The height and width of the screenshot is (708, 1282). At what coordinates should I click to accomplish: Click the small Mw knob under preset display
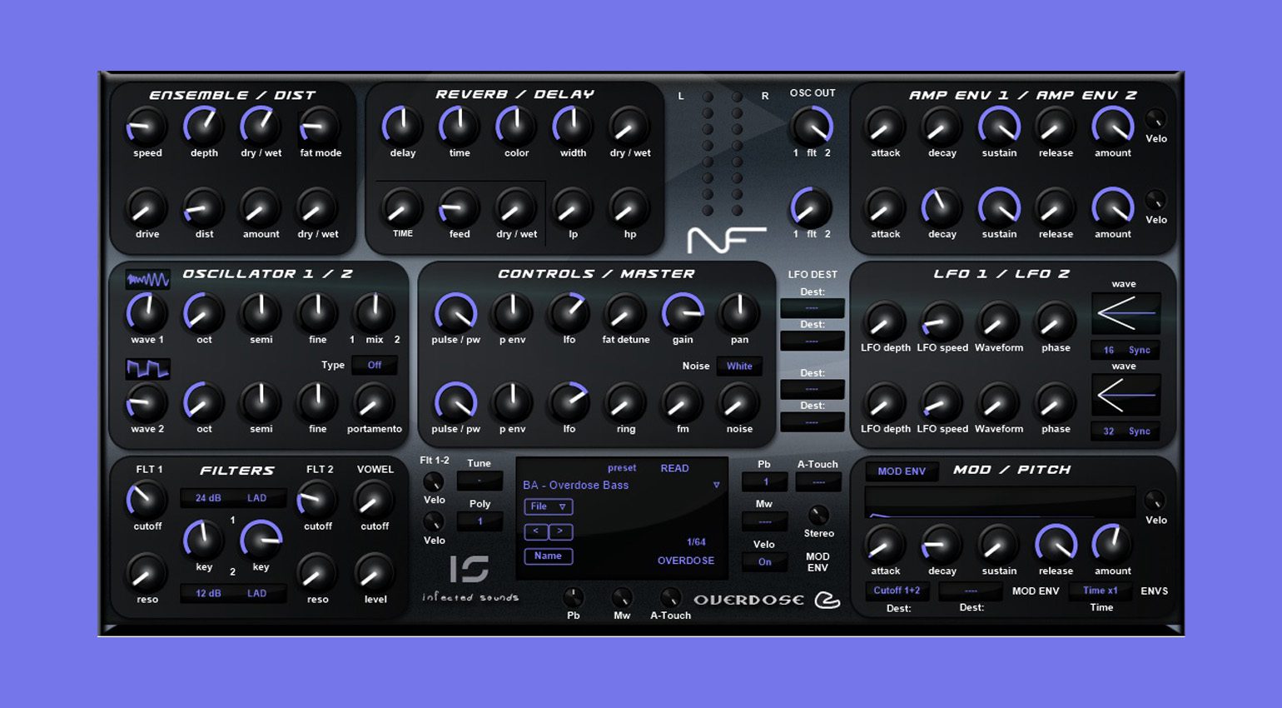pos(622,597)
